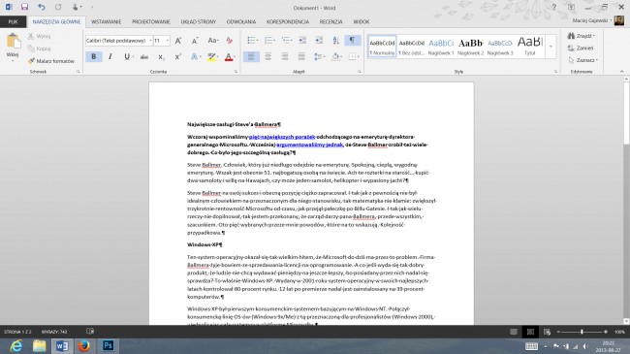The height and width of the screenshot is (354, 630).
Task: Click the Znajdź find button
Action: point(582,36)
